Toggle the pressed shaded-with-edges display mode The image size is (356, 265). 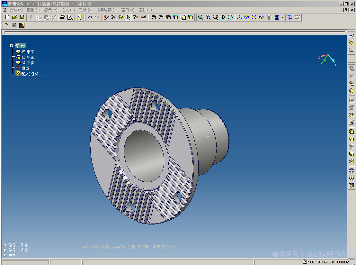pos(183,17)
